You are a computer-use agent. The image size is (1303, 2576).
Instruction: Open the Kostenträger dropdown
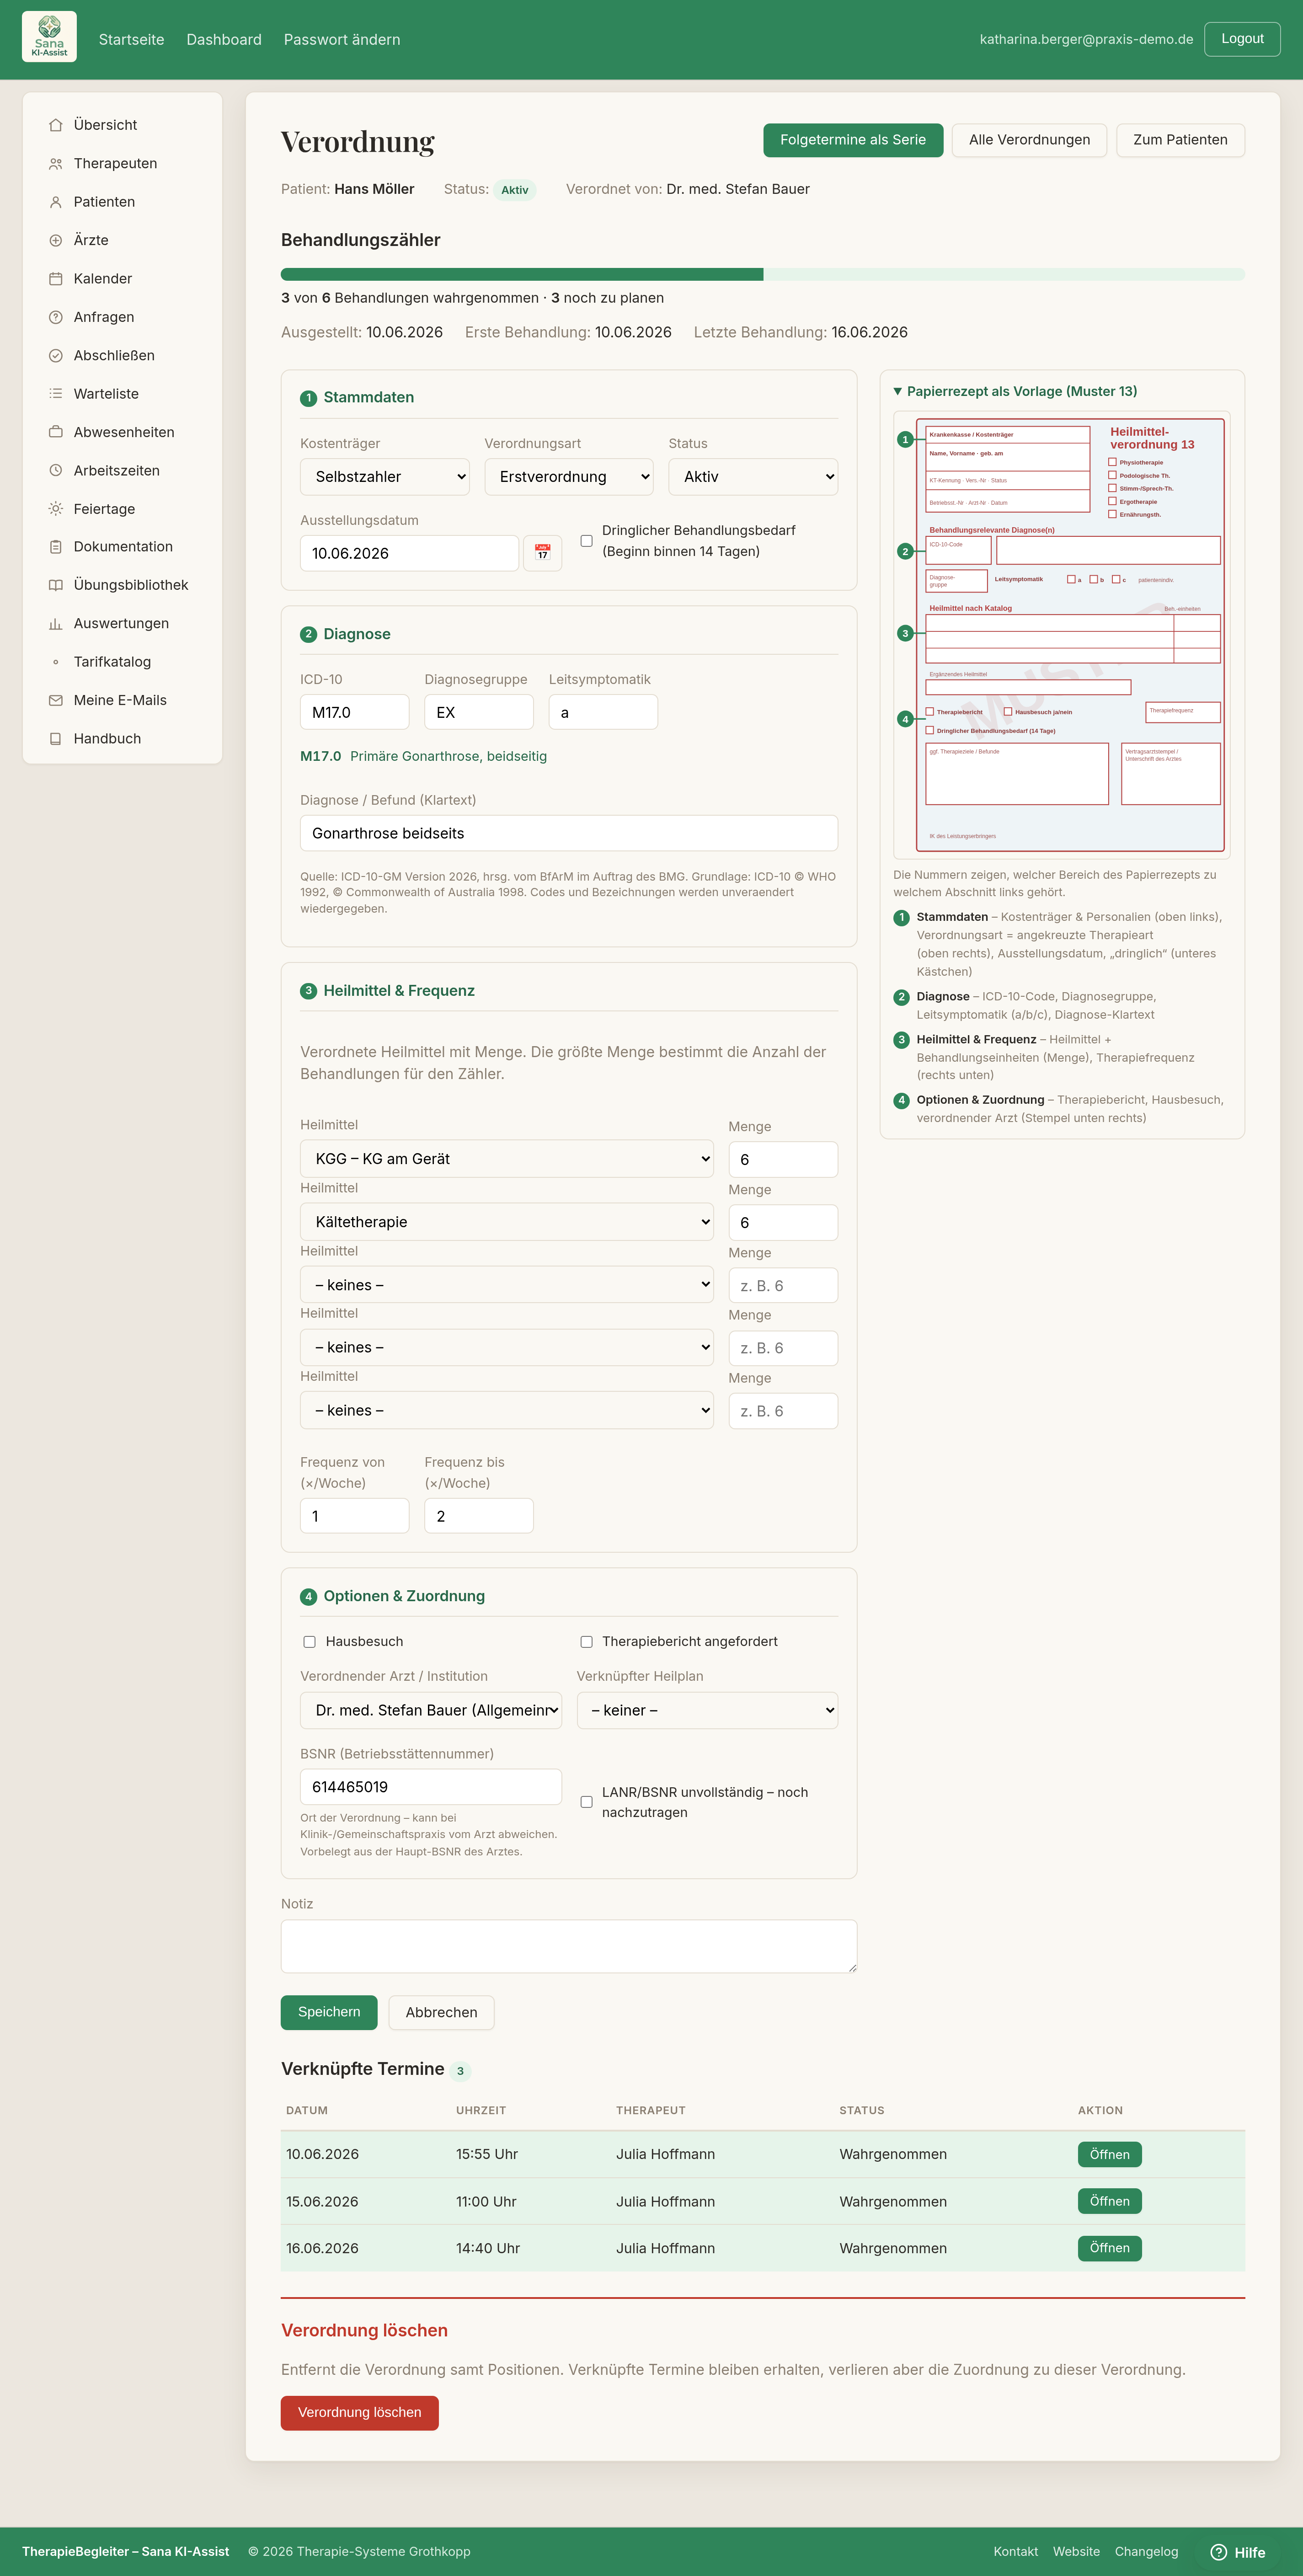tap(385, 477)
